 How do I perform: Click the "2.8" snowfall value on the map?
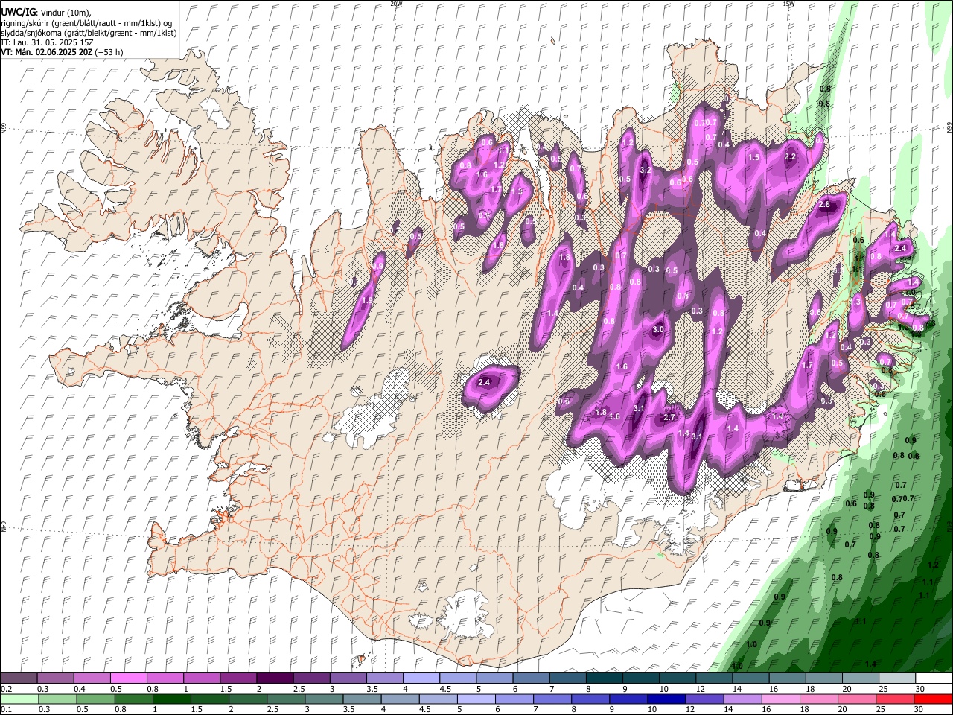824,204
